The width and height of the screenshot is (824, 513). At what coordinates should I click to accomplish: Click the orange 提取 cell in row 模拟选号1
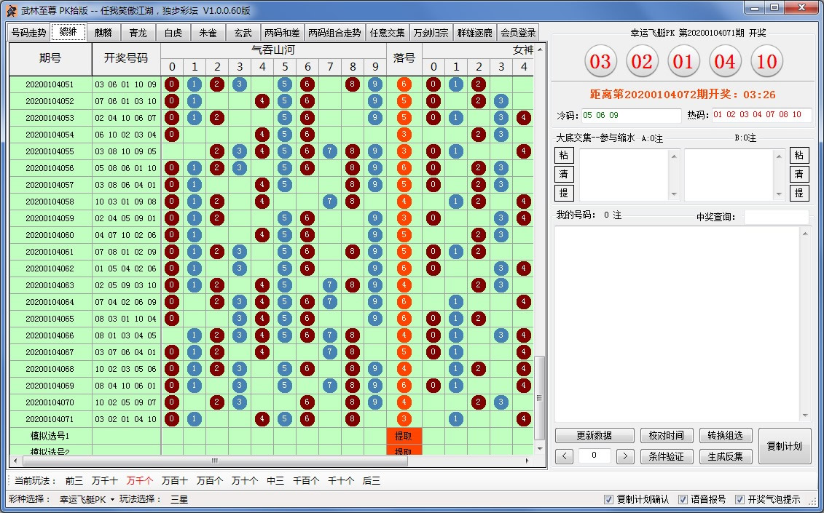click(404, 437)
